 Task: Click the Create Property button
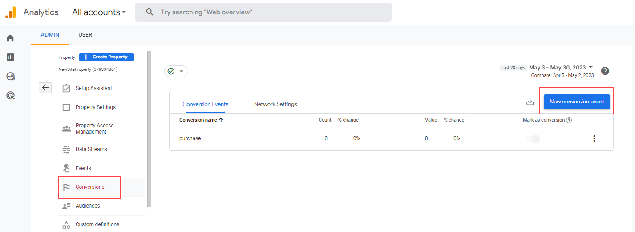click(106, 57)
